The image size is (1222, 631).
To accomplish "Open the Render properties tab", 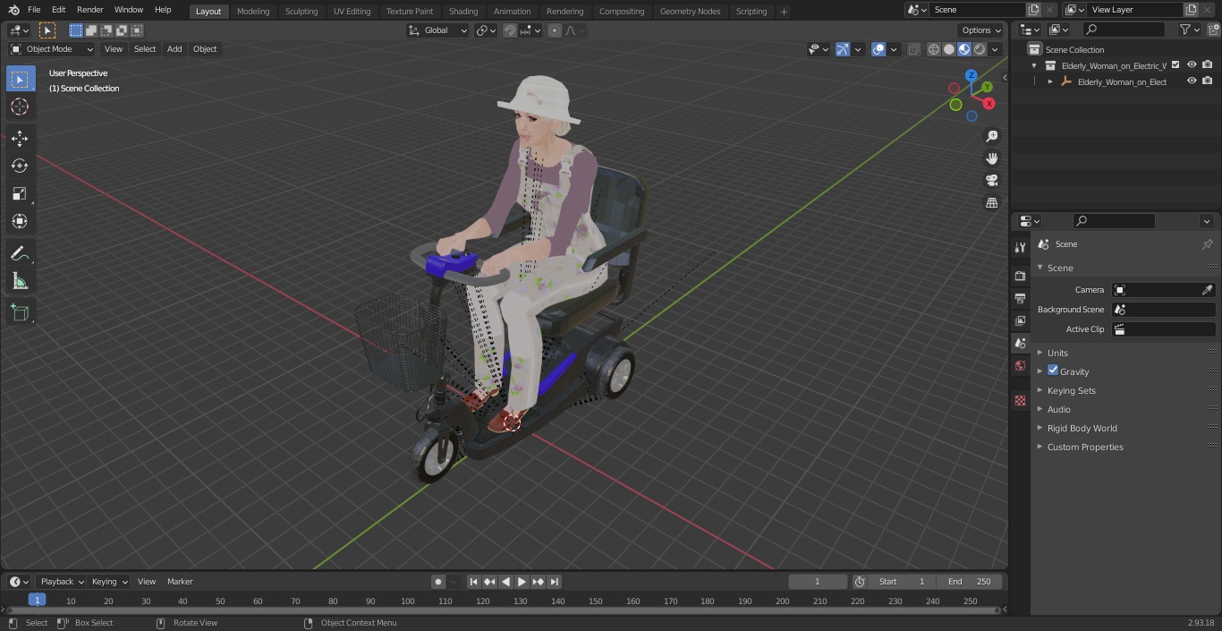I will coord(1020,276).
